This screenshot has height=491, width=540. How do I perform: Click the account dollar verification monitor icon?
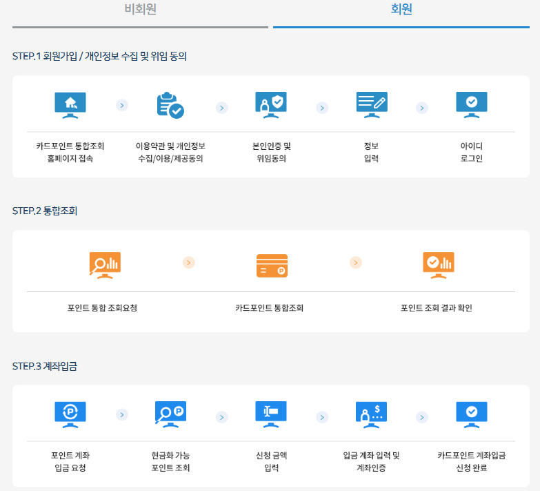coord(371,415)
